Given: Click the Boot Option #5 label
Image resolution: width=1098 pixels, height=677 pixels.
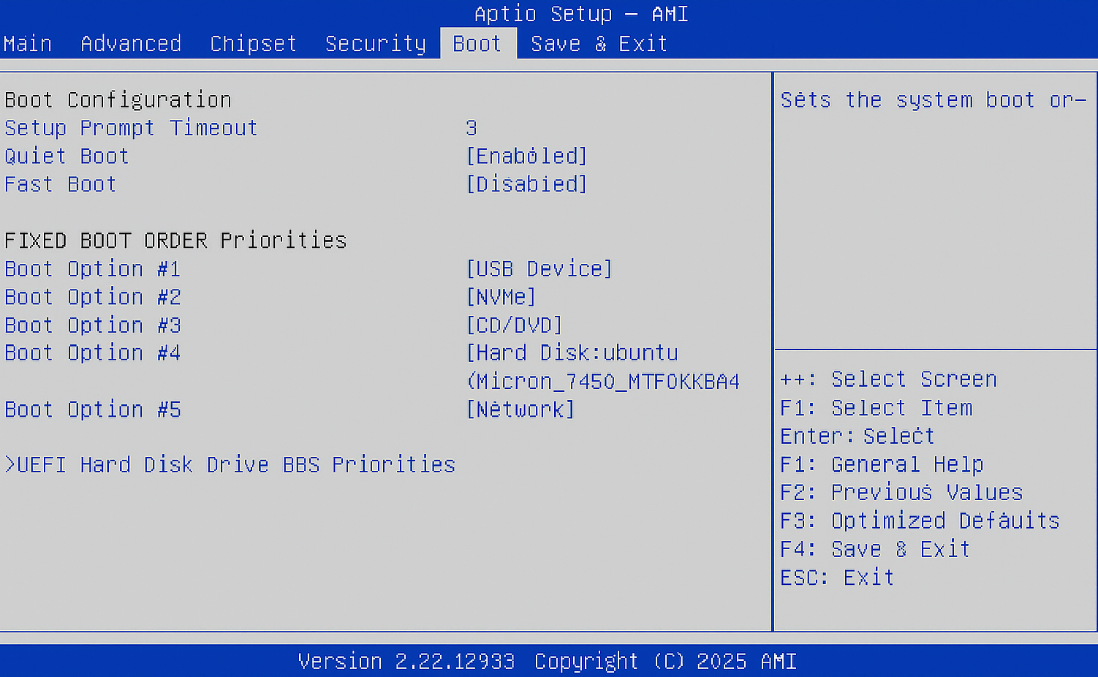Looking at the screenshot, I should pyautogui.click(x=92, y=409).
